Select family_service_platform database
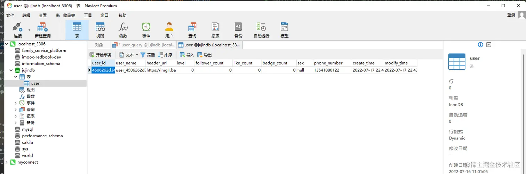 [44, 51]
